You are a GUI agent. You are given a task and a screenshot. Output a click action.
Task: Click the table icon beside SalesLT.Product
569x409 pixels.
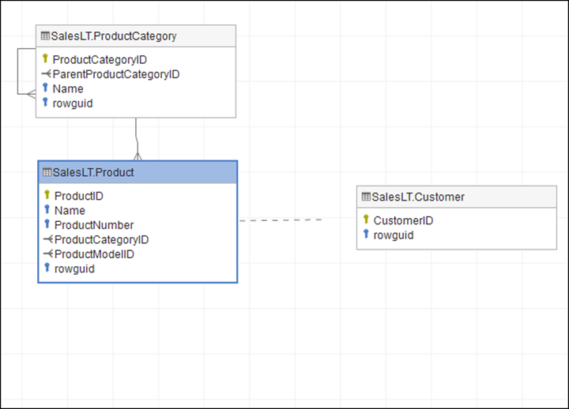47,173
